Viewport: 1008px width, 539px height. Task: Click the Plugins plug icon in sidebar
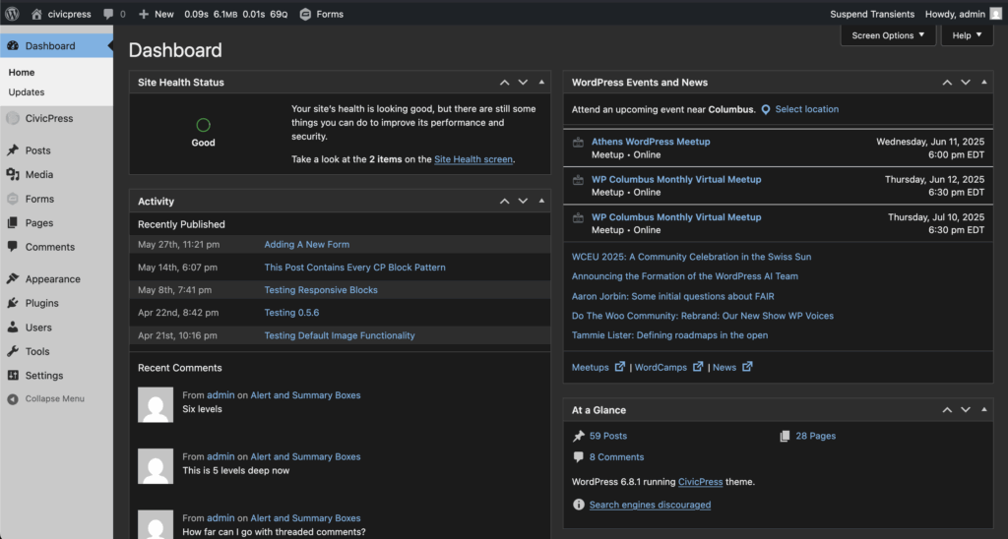pos(13,303)
